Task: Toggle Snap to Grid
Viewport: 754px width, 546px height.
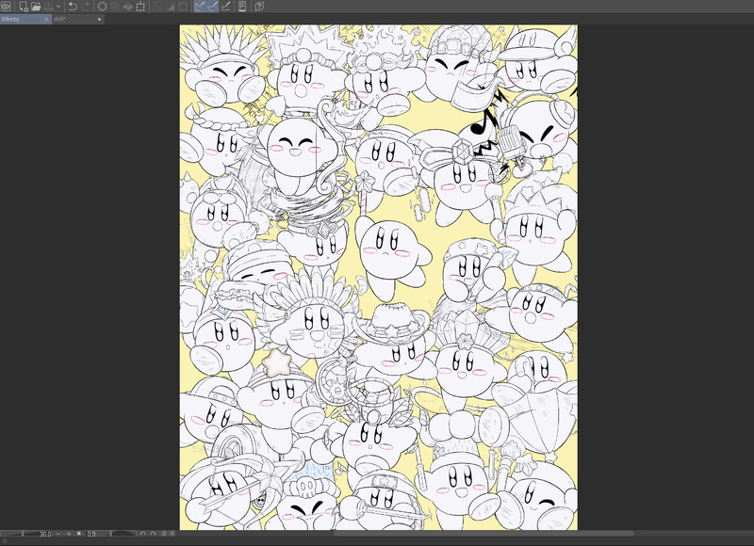Action: coord(225,7)
